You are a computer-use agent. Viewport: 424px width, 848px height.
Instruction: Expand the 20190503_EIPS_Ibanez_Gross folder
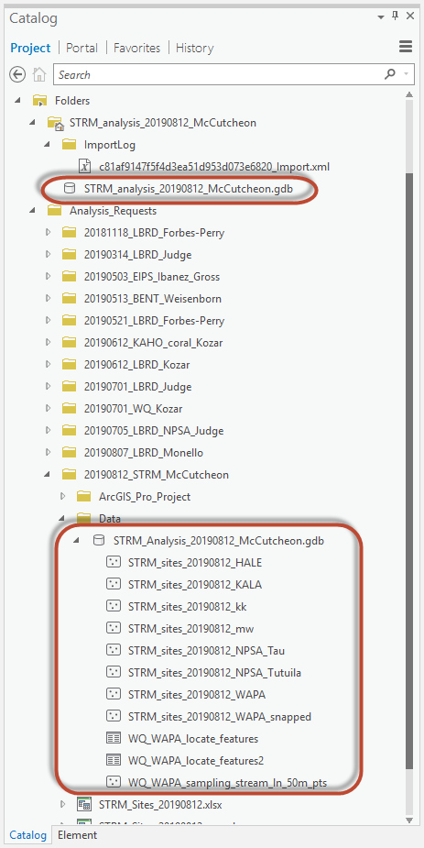pos(48,276)
